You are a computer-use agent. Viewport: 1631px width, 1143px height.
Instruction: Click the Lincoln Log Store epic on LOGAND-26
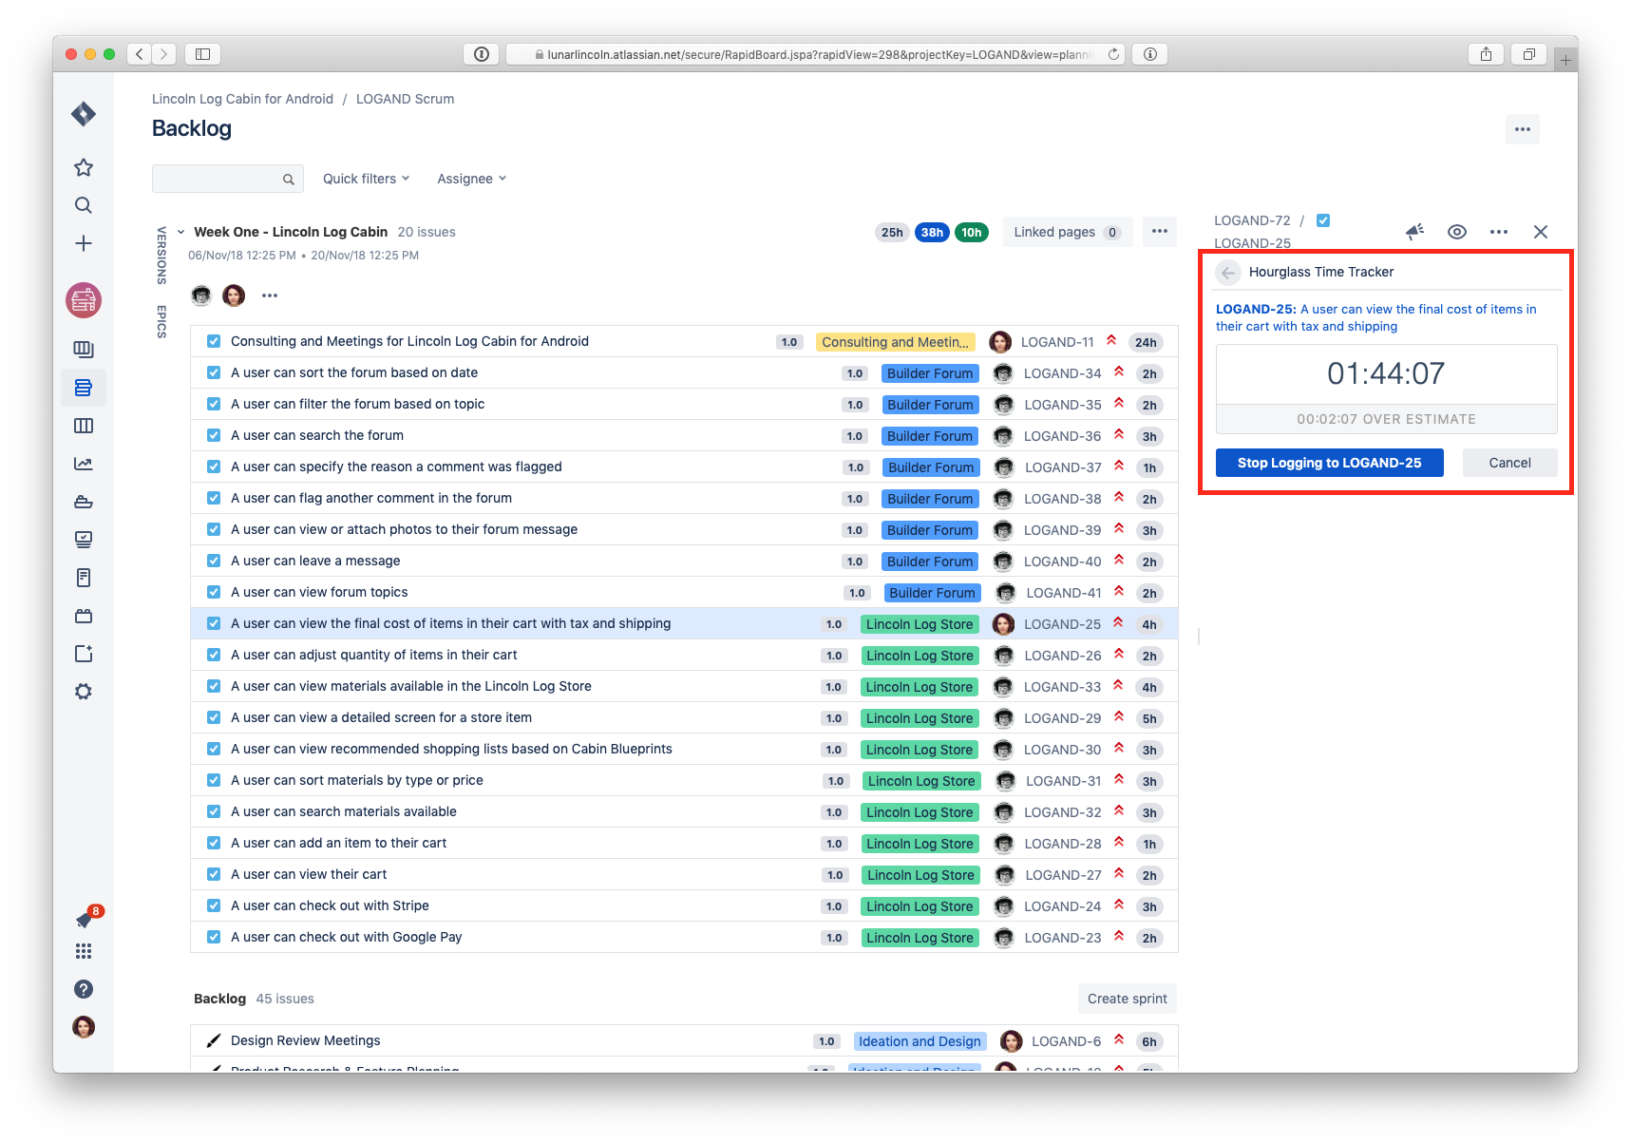click(920, 656)
